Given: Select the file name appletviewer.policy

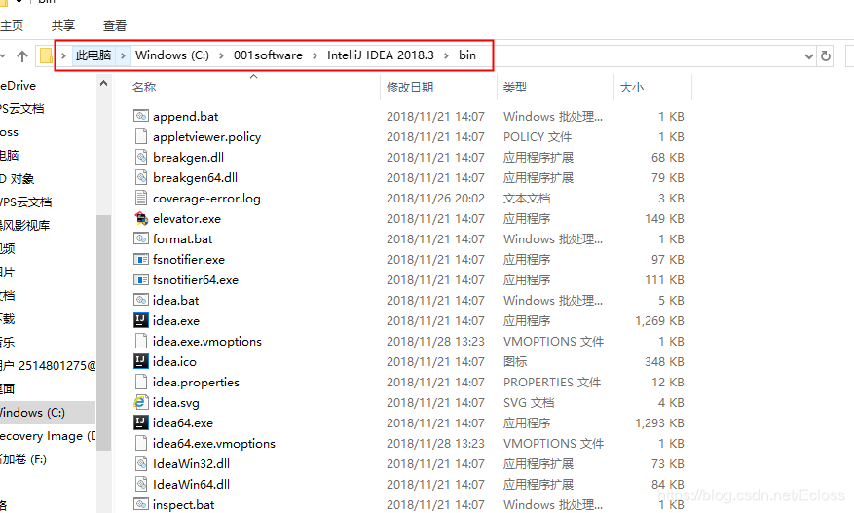Looking at the screenshot, I should 207,136.
